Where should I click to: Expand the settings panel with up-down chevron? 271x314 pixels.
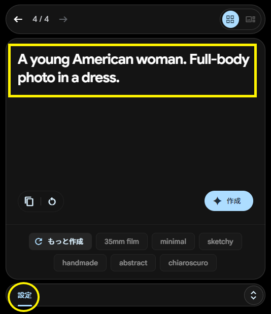coord(254,295)
